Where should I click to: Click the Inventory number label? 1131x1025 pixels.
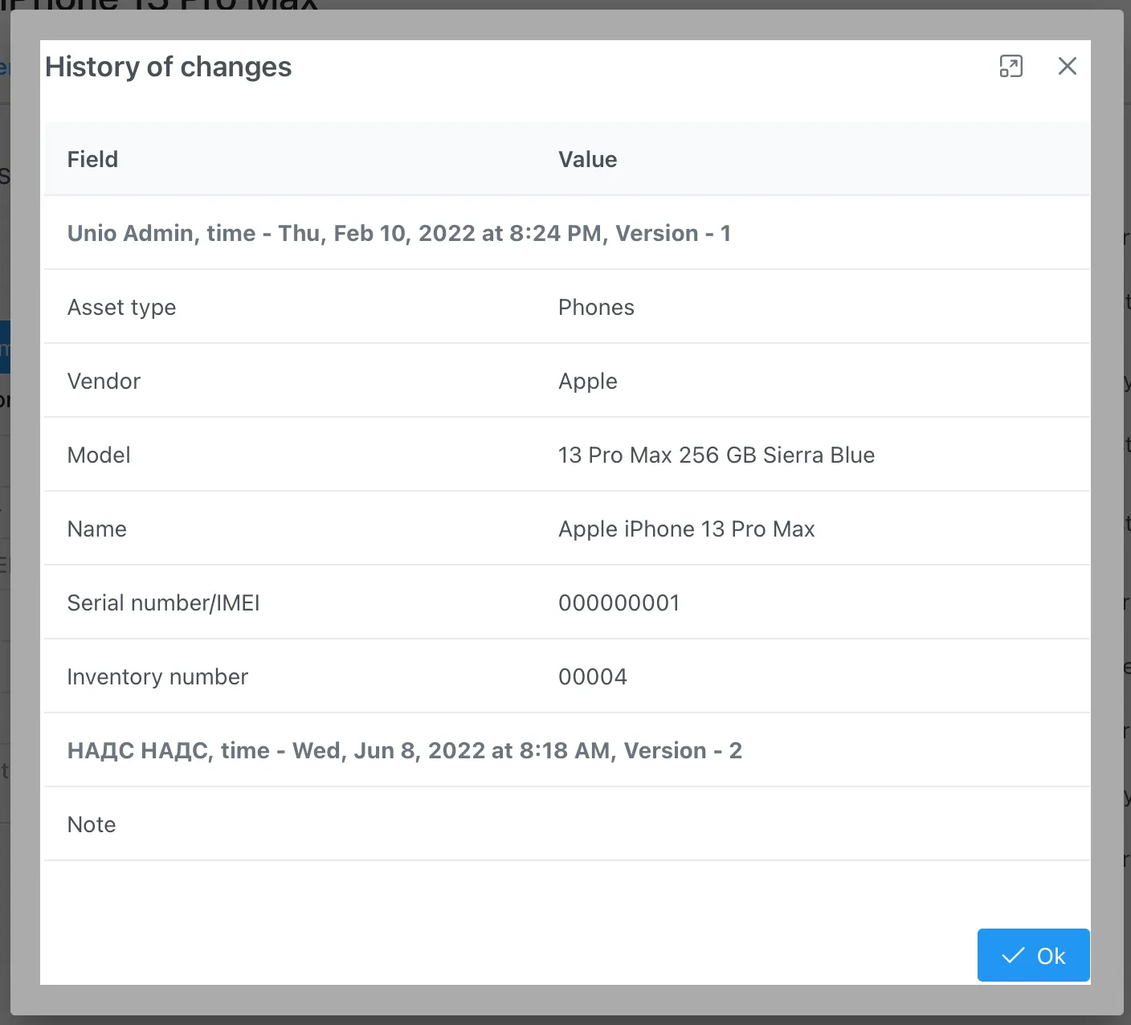click(x=157, y=676)
